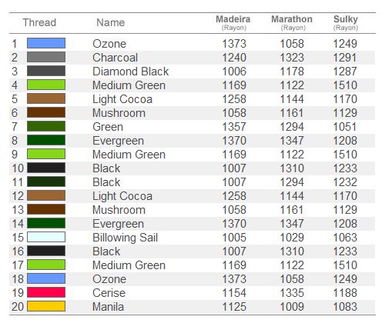Select the Cerise pink color swatch
The width and height of the screenshot is (385, 323).
pos(46,292)
